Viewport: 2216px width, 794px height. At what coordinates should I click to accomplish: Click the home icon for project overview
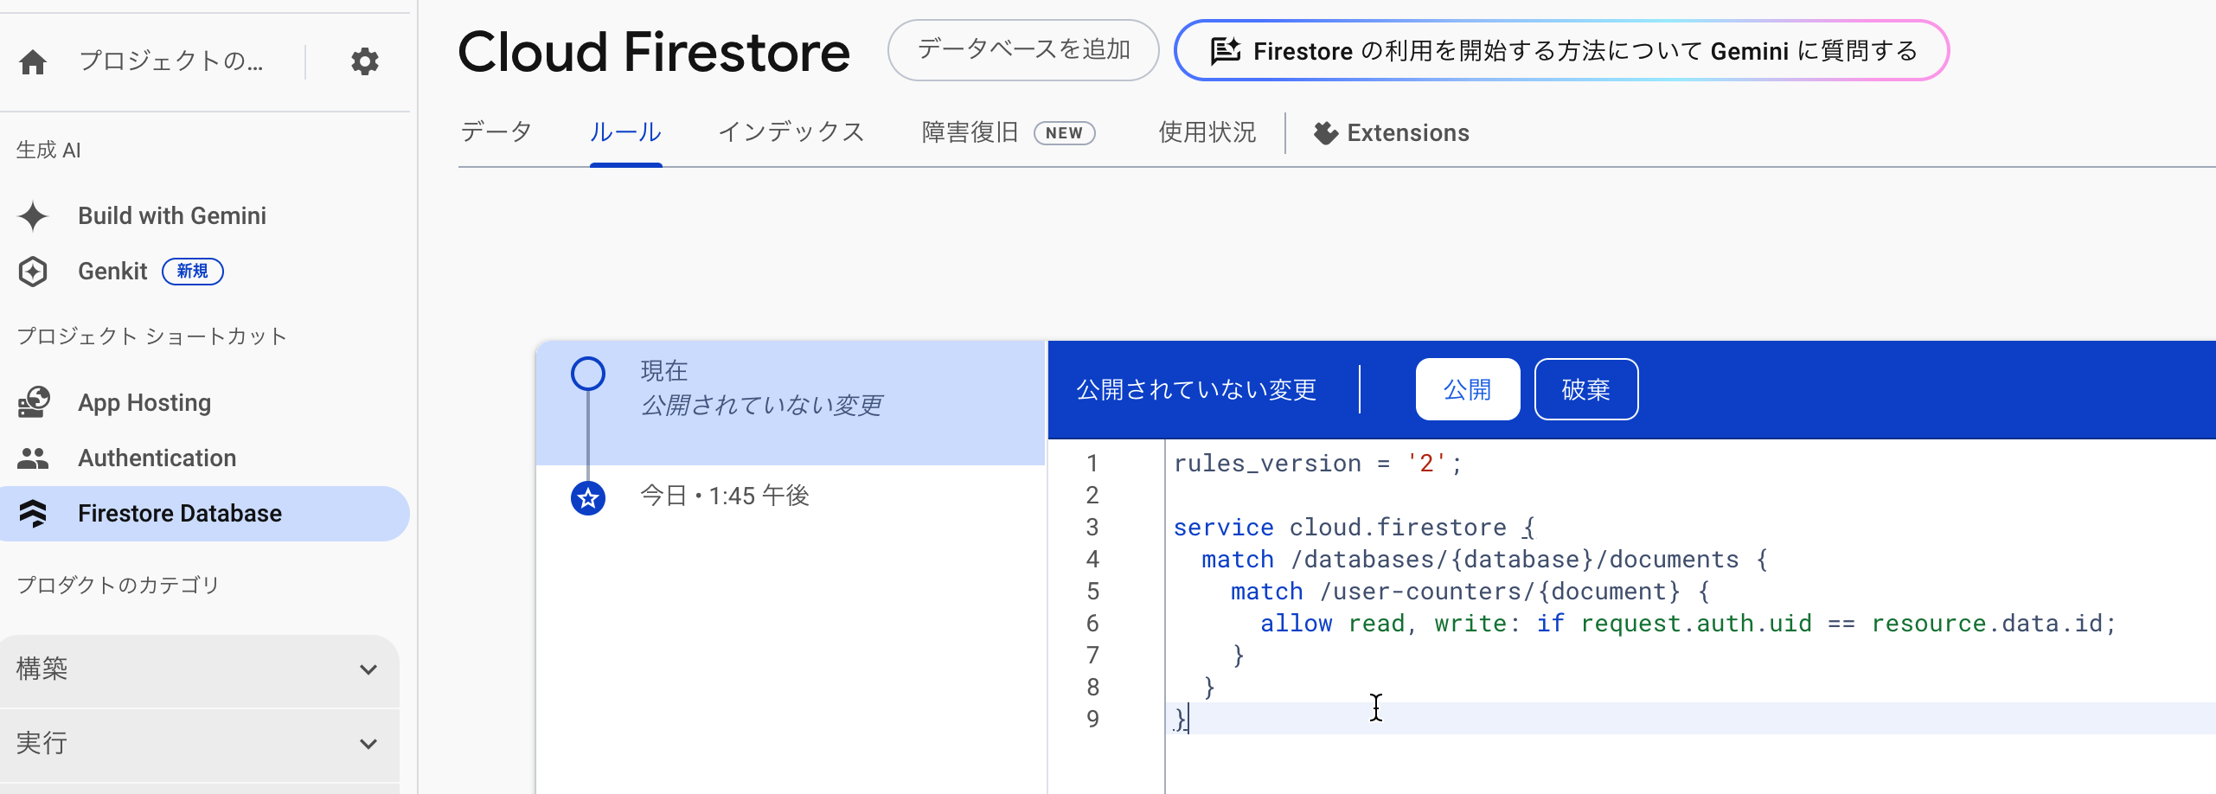click(33, 62)
